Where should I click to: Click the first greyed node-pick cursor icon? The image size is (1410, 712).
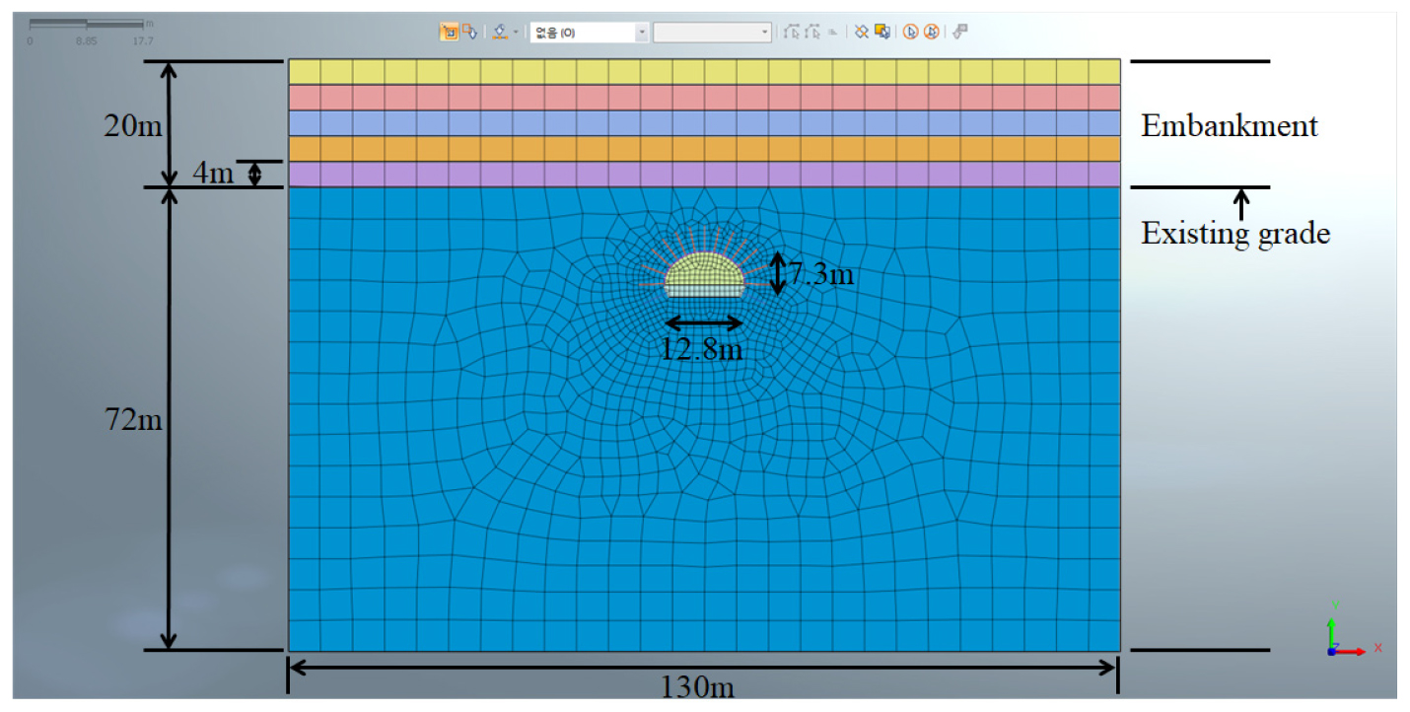[x=791, y=33]
